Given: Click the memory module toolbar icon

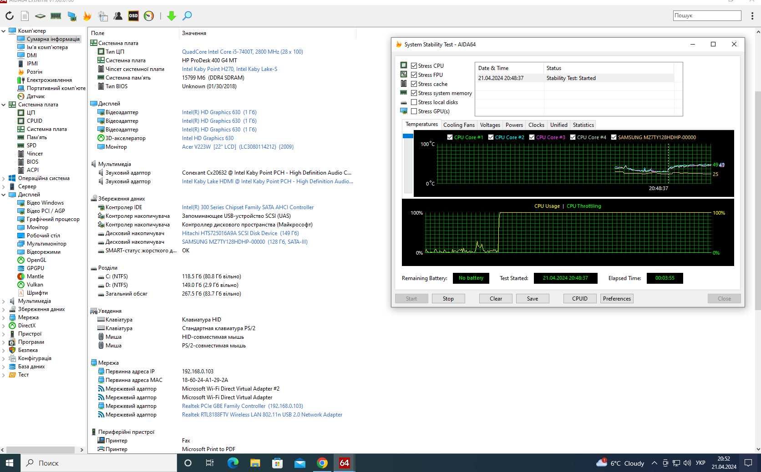Looking at the screenshot, I should (x=56, y=16).
